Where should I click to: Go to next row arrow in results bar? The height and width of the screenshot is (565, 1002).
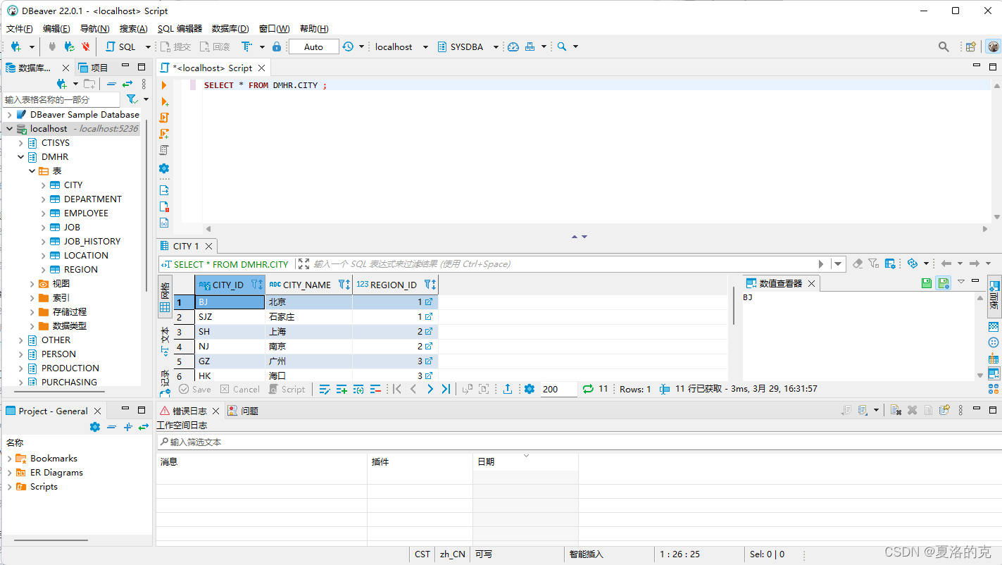click(x=430, y=389)
